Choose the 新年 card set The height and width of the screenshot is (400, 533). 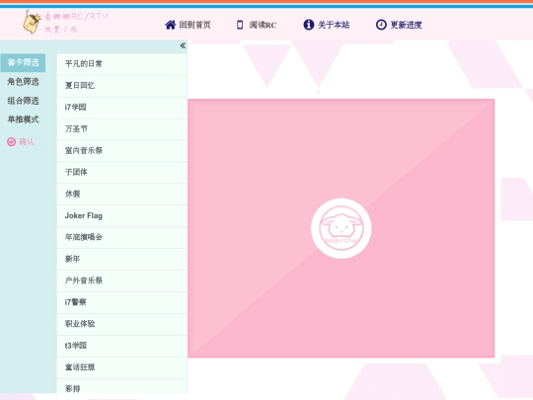(x=121, y=259)
